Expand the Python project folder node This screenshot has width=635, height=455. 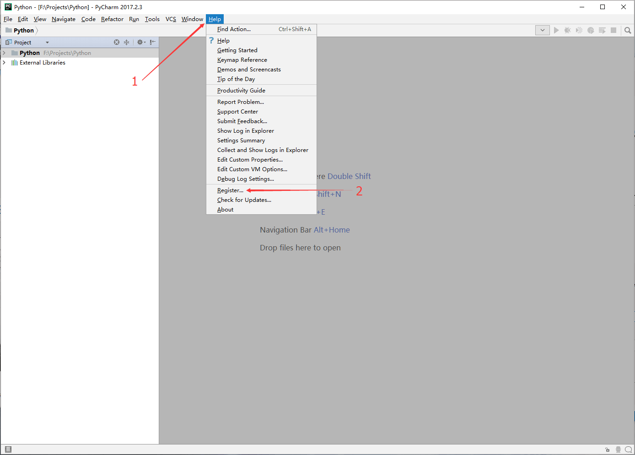(5, 53)
